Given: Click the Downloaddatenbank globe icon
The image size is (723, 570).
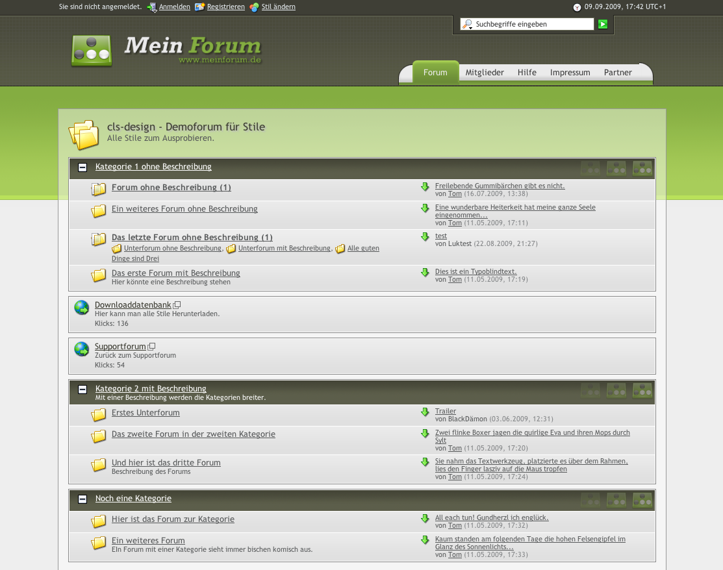Looking at the screenshot, I should 82,308.
